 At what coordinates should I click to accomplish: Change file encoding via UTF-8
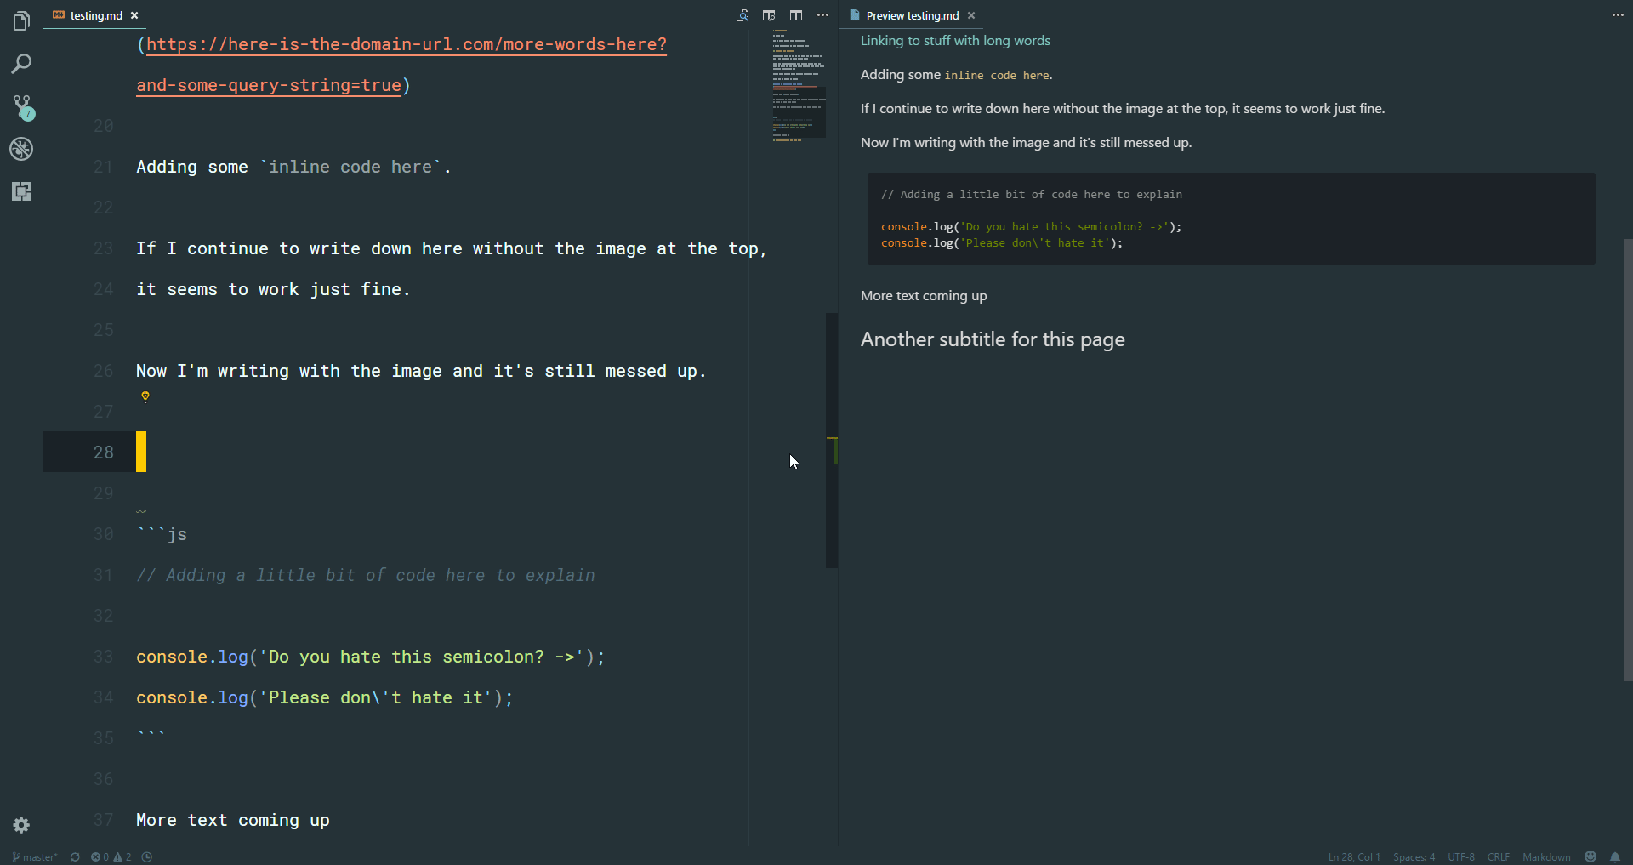1461,856
